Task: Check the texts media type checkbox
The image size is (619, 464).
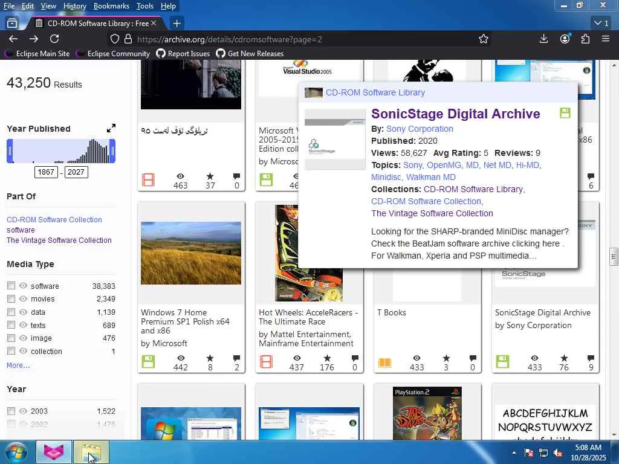Action: point(11,325)
